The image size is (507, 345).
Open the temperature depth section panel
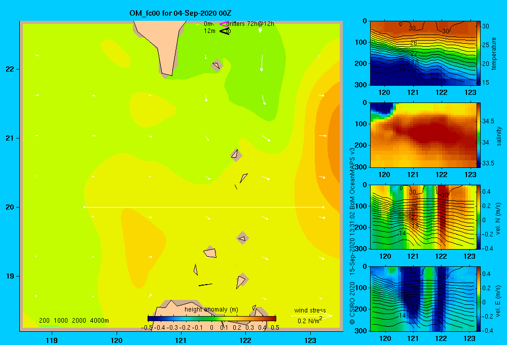pos(423,53)
